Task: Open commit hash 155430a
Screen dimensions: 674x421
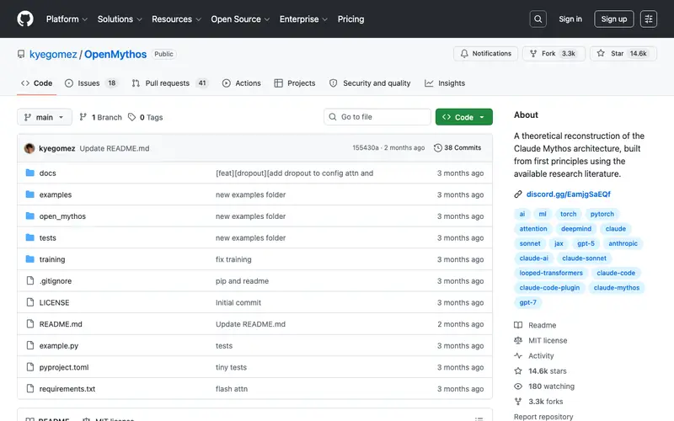Action: 366,148
